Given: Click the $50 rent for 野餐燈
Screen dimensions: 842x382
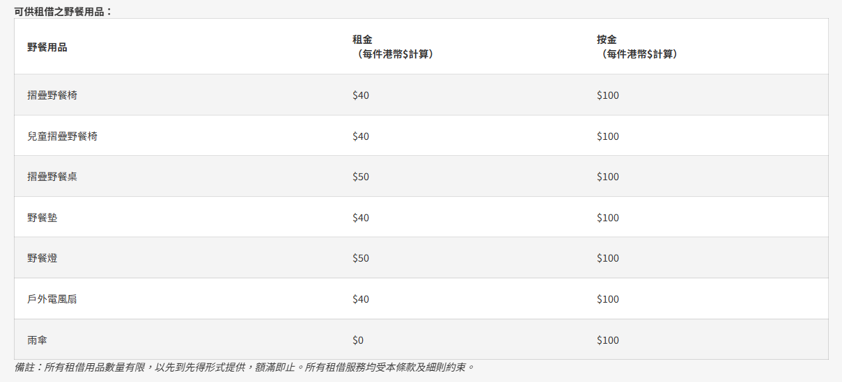Looking at the screenshot, I should pos(361,258).
